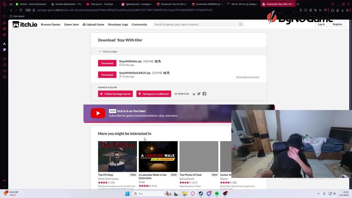This screenshot has height=198, width=352.
Task: Open Browse Games menu
Action: pos(51,24)
